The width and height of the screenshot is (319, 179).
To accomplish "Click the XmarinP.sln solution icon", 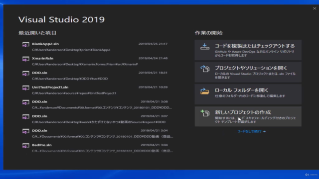I will 25,59.
